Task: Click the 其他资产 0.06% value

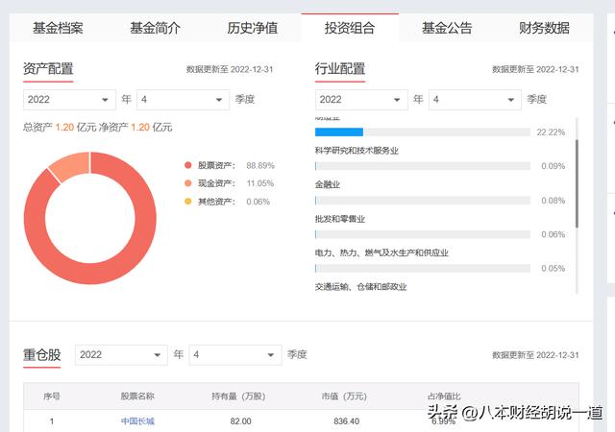Action: pyautogui.click(x=258, y=202)
